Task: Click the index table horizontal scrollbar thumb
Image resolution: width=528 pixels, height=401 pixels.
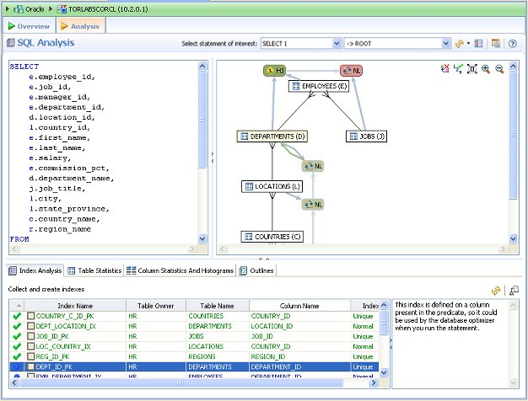Action: [181, 382]
